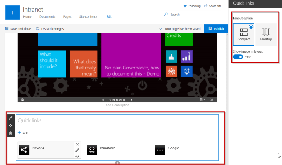Click the Search input box

point(191,14)
